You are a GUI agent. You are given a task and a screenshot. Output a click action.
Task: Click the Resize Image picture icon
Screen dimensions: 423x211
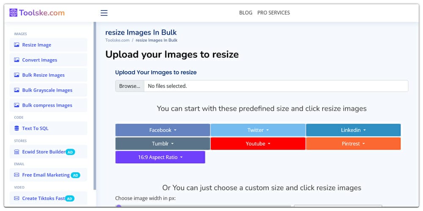pyautogui.click(x=17, y=45)
